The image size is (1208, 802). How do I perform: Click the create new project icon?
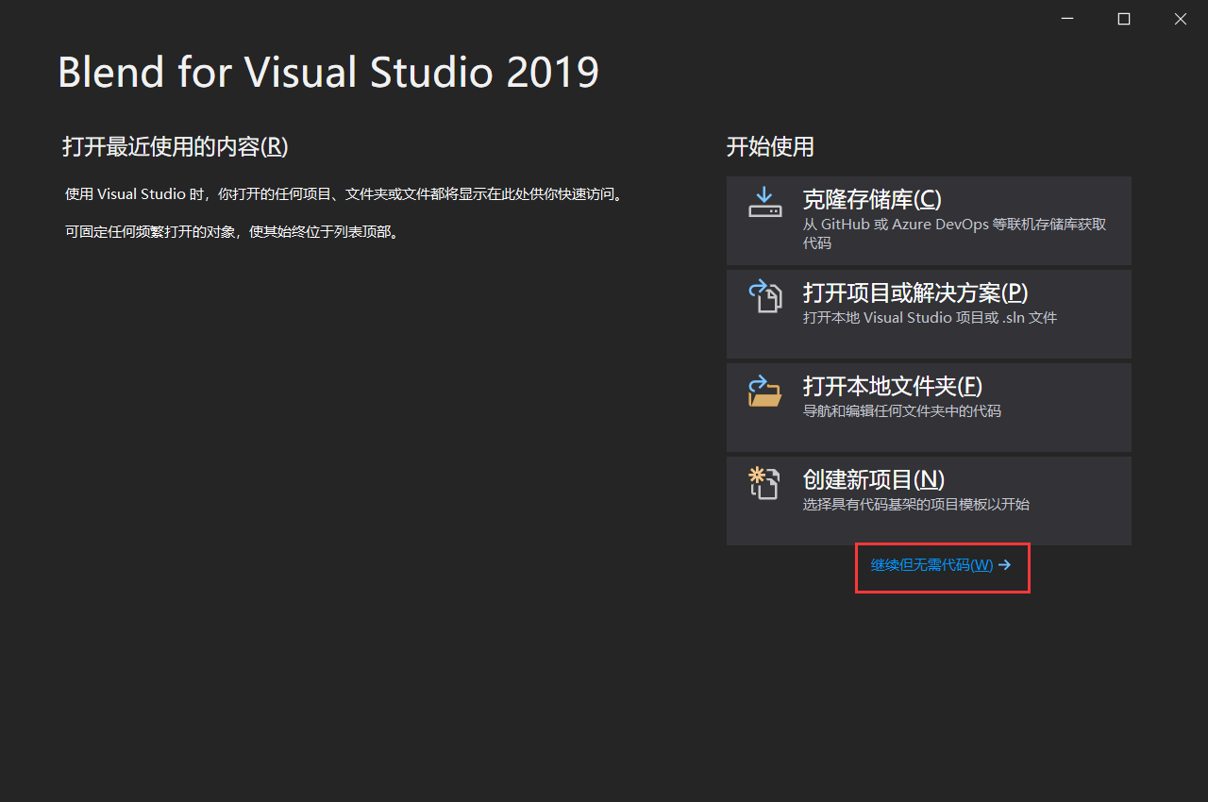[x=765, y=482]
